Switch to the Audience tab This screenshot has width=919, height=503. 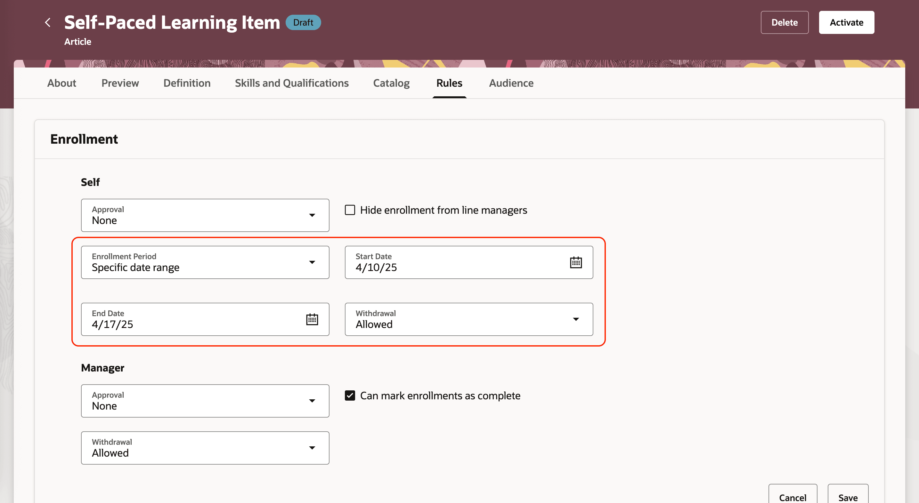coord(511,83)
